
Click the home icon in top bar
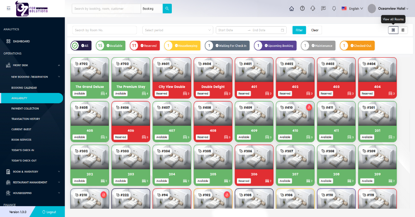pos(291,8)
